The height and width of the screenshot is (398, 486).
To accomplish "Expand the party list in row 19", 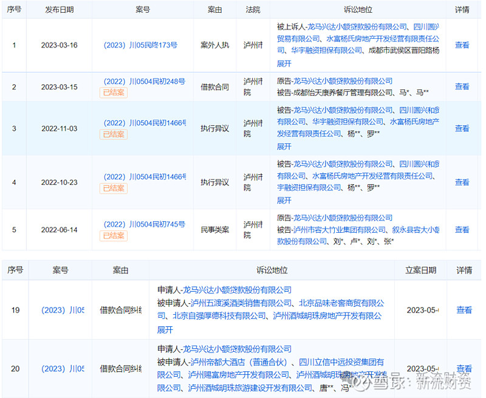I will (165, 329).
